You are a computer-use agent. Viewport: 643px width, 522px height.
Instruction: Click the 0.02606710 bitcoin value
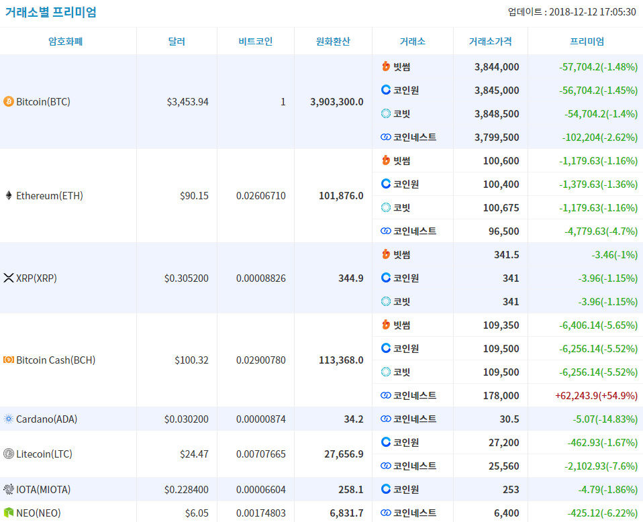[261, 196]
